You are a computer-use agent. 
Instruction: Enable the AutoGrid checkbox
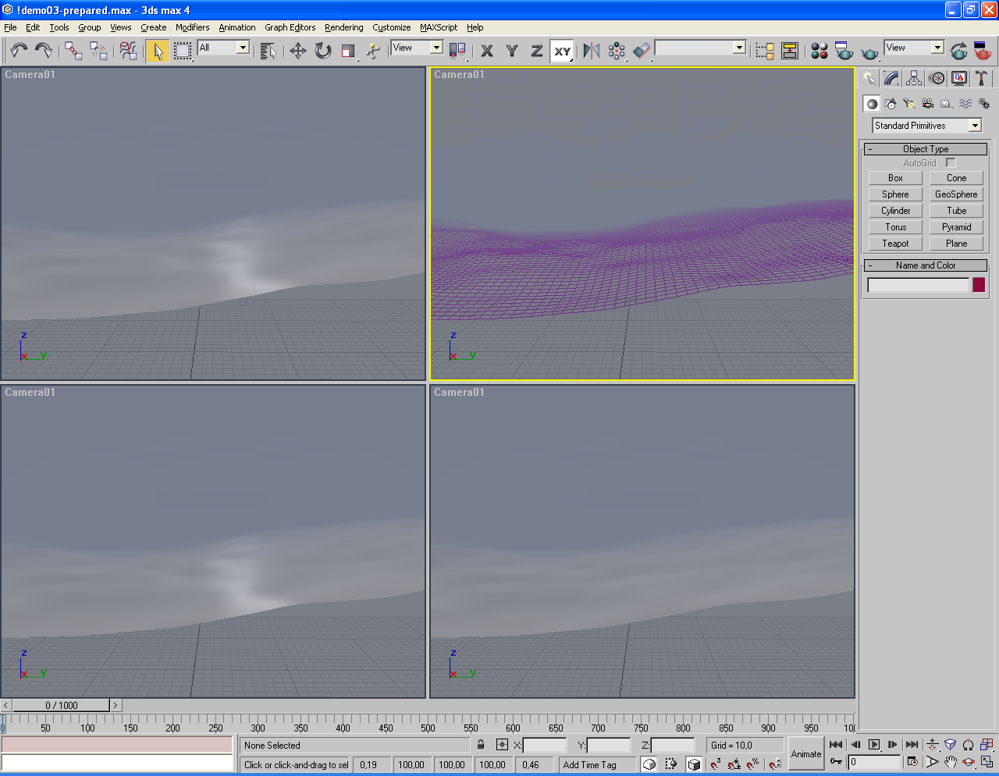951,163
